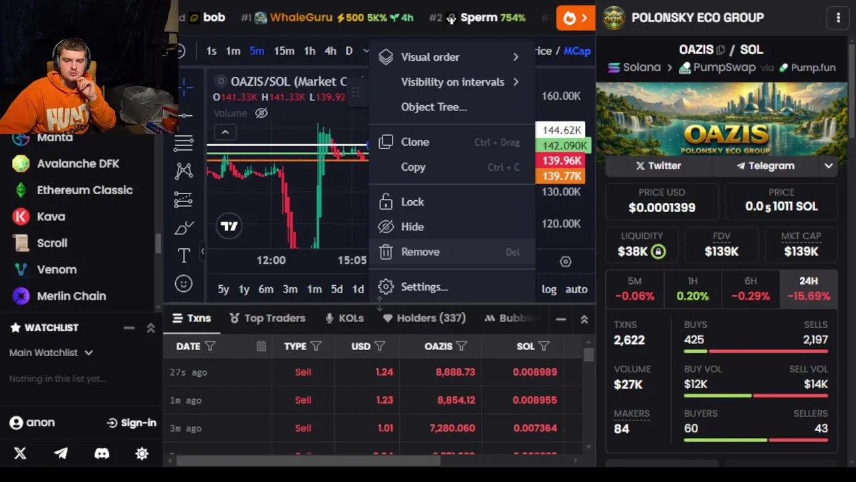Filter transactions by SOL amount
The width and height of the screenshot is (856, 482).
pos(544,346)
